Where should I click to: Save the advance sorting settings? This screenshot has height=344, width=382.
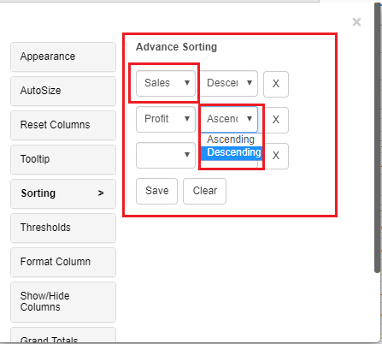tap(156, 191)
